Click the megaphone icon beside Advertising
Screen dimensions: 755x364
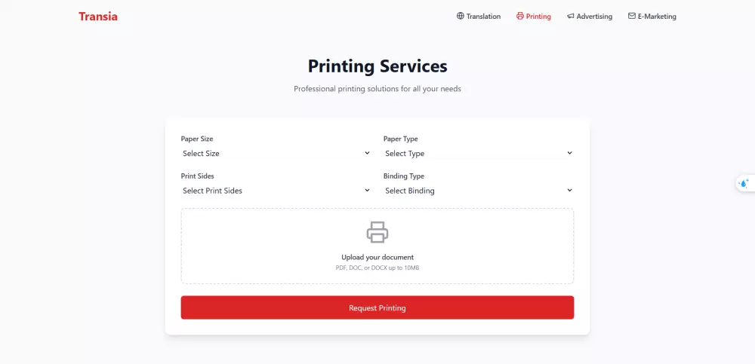[x=571, y=16]
